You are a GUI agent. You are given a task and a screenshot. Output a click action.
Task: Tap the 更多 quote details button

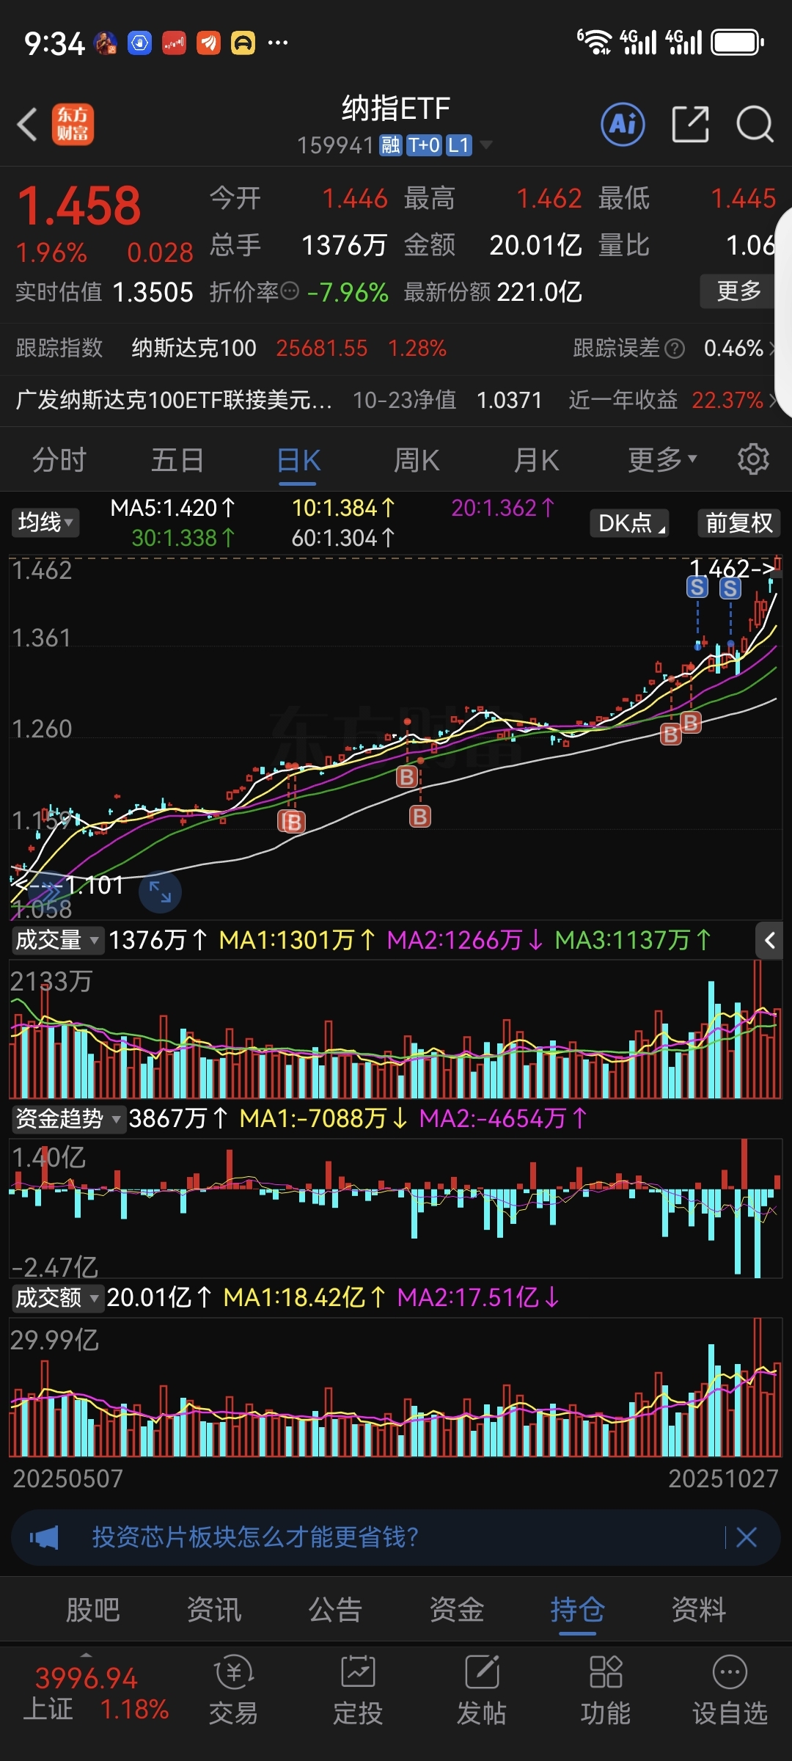739,291
